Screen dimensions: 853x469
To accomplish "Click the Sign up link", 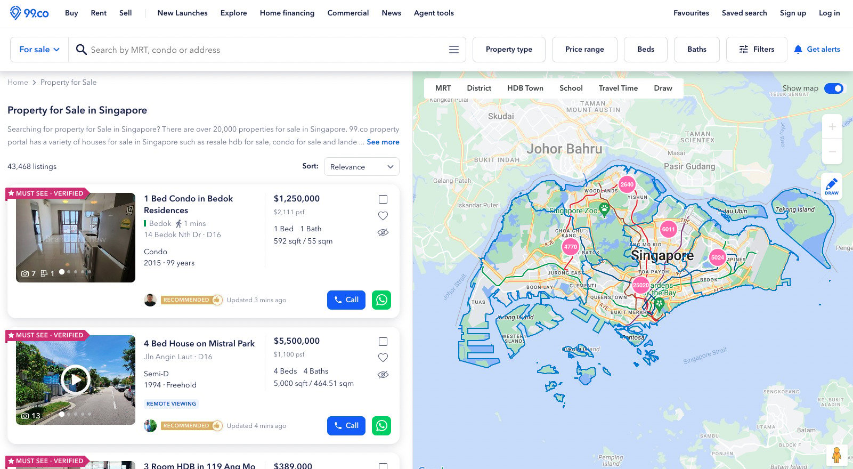I will pyautogui.click(x=793, y=13).
